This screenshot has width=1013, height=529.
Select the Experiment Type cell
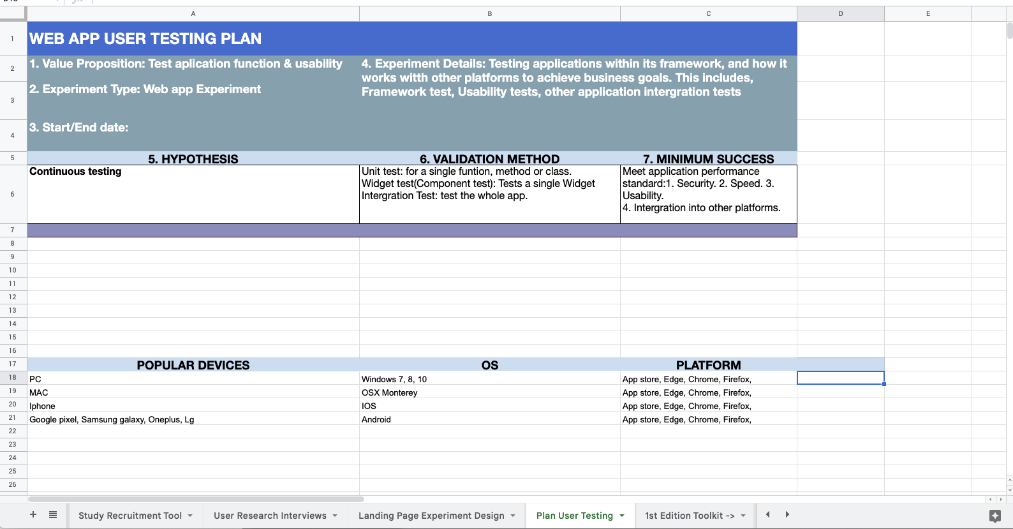point(193,100)
